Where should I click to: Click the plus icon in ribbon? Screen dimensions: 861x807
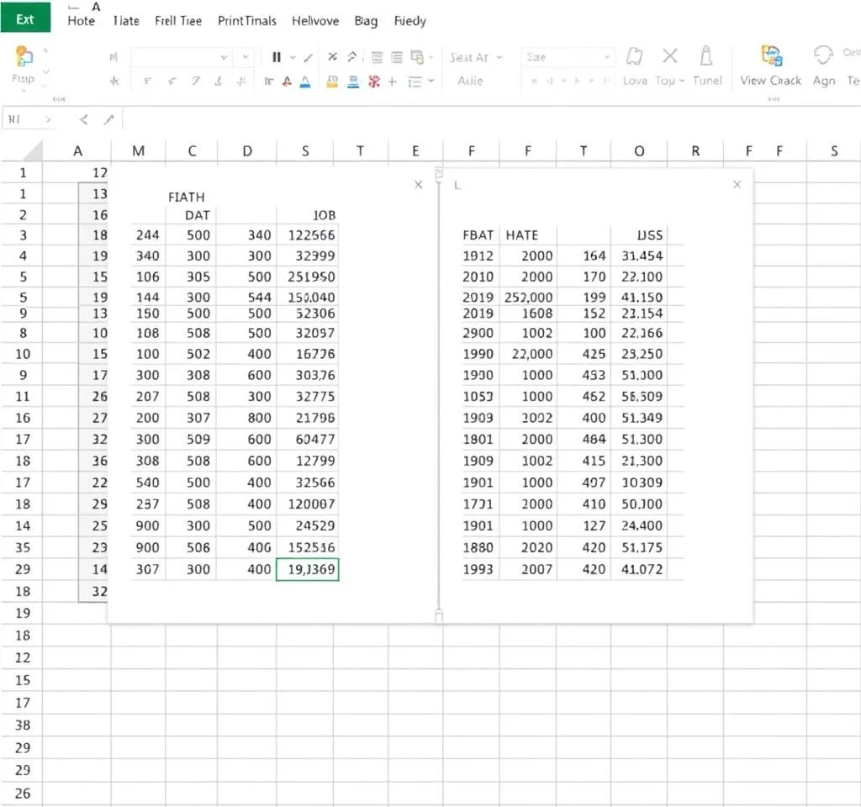(x=392, y=82)
